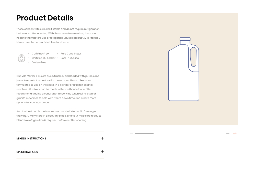Select the long dark slide indicator
The height and width of the screenshot is (174, 256).
pos(144,134)
